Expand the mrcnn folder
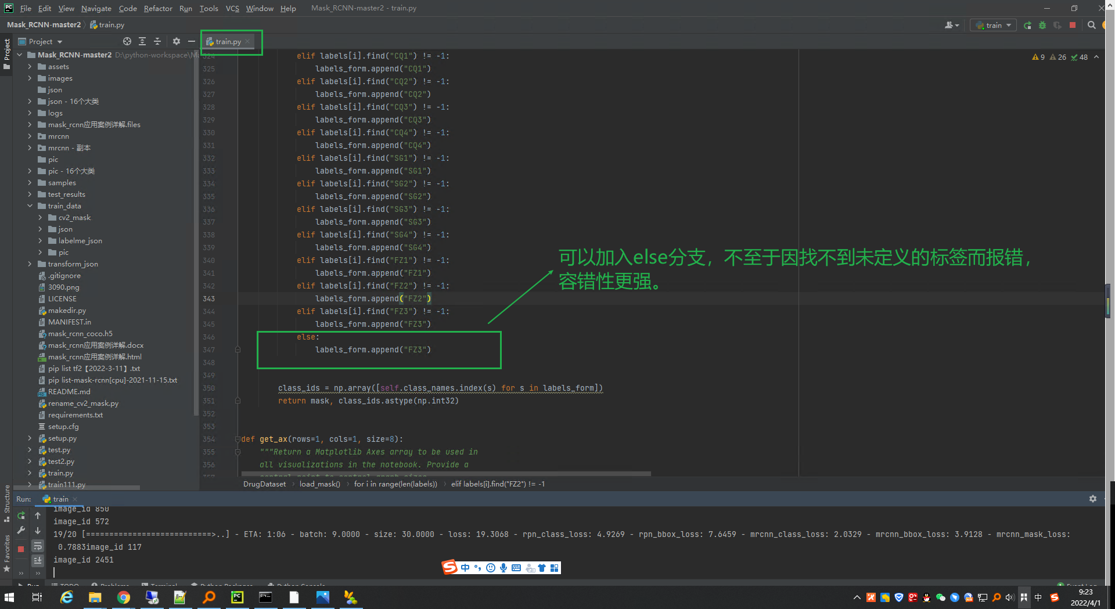Image resolution: width=1115 pixels, height=609 pixels. (30, 136)
